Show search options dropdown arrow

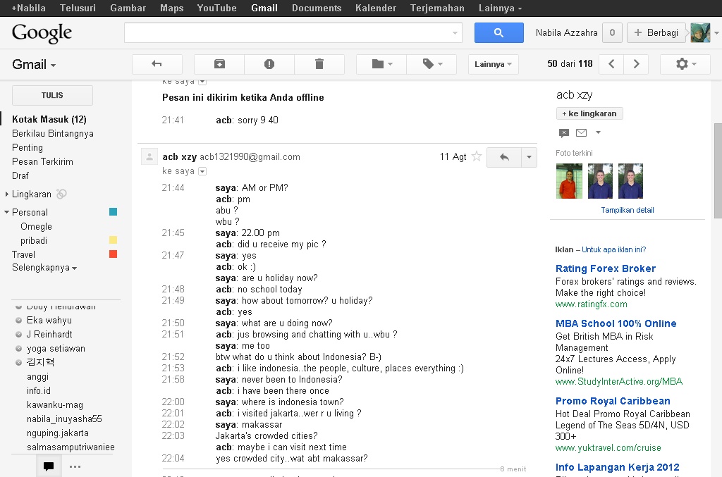[455, 32]
